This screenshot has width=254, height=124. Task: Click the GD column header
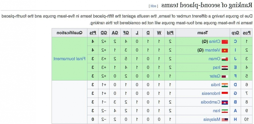point(104,33)
